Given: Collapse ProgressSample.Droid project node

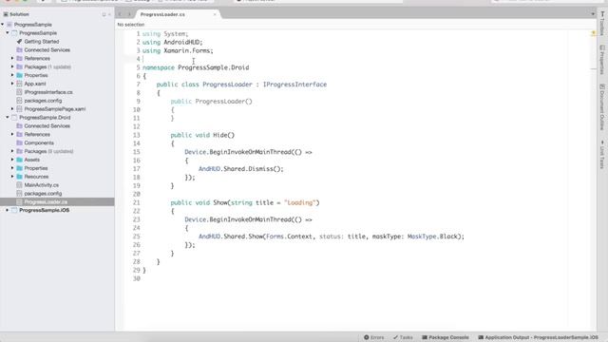Looking at the screenshot, I should [7, 117].
